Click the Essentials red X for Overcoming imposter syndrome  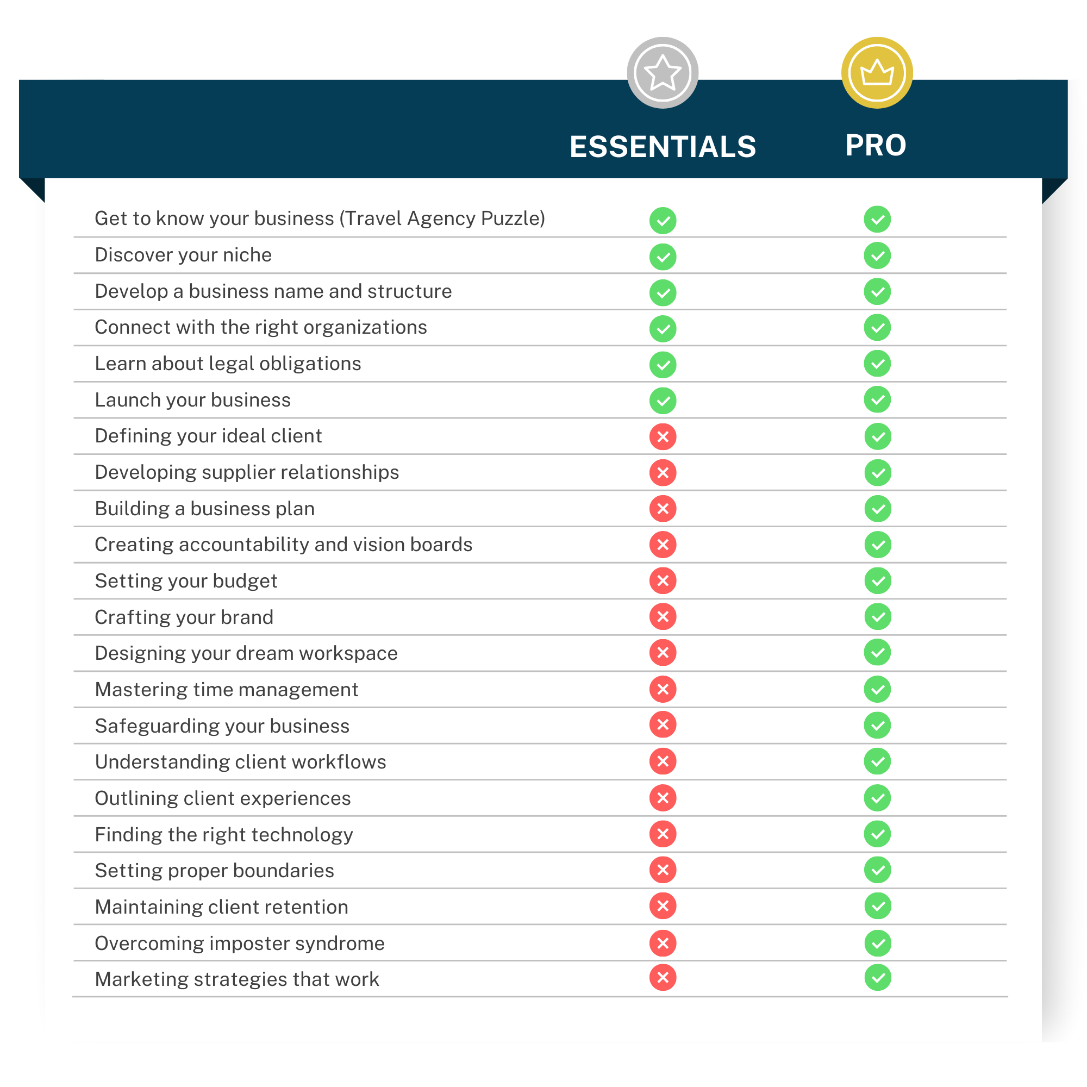663,943
